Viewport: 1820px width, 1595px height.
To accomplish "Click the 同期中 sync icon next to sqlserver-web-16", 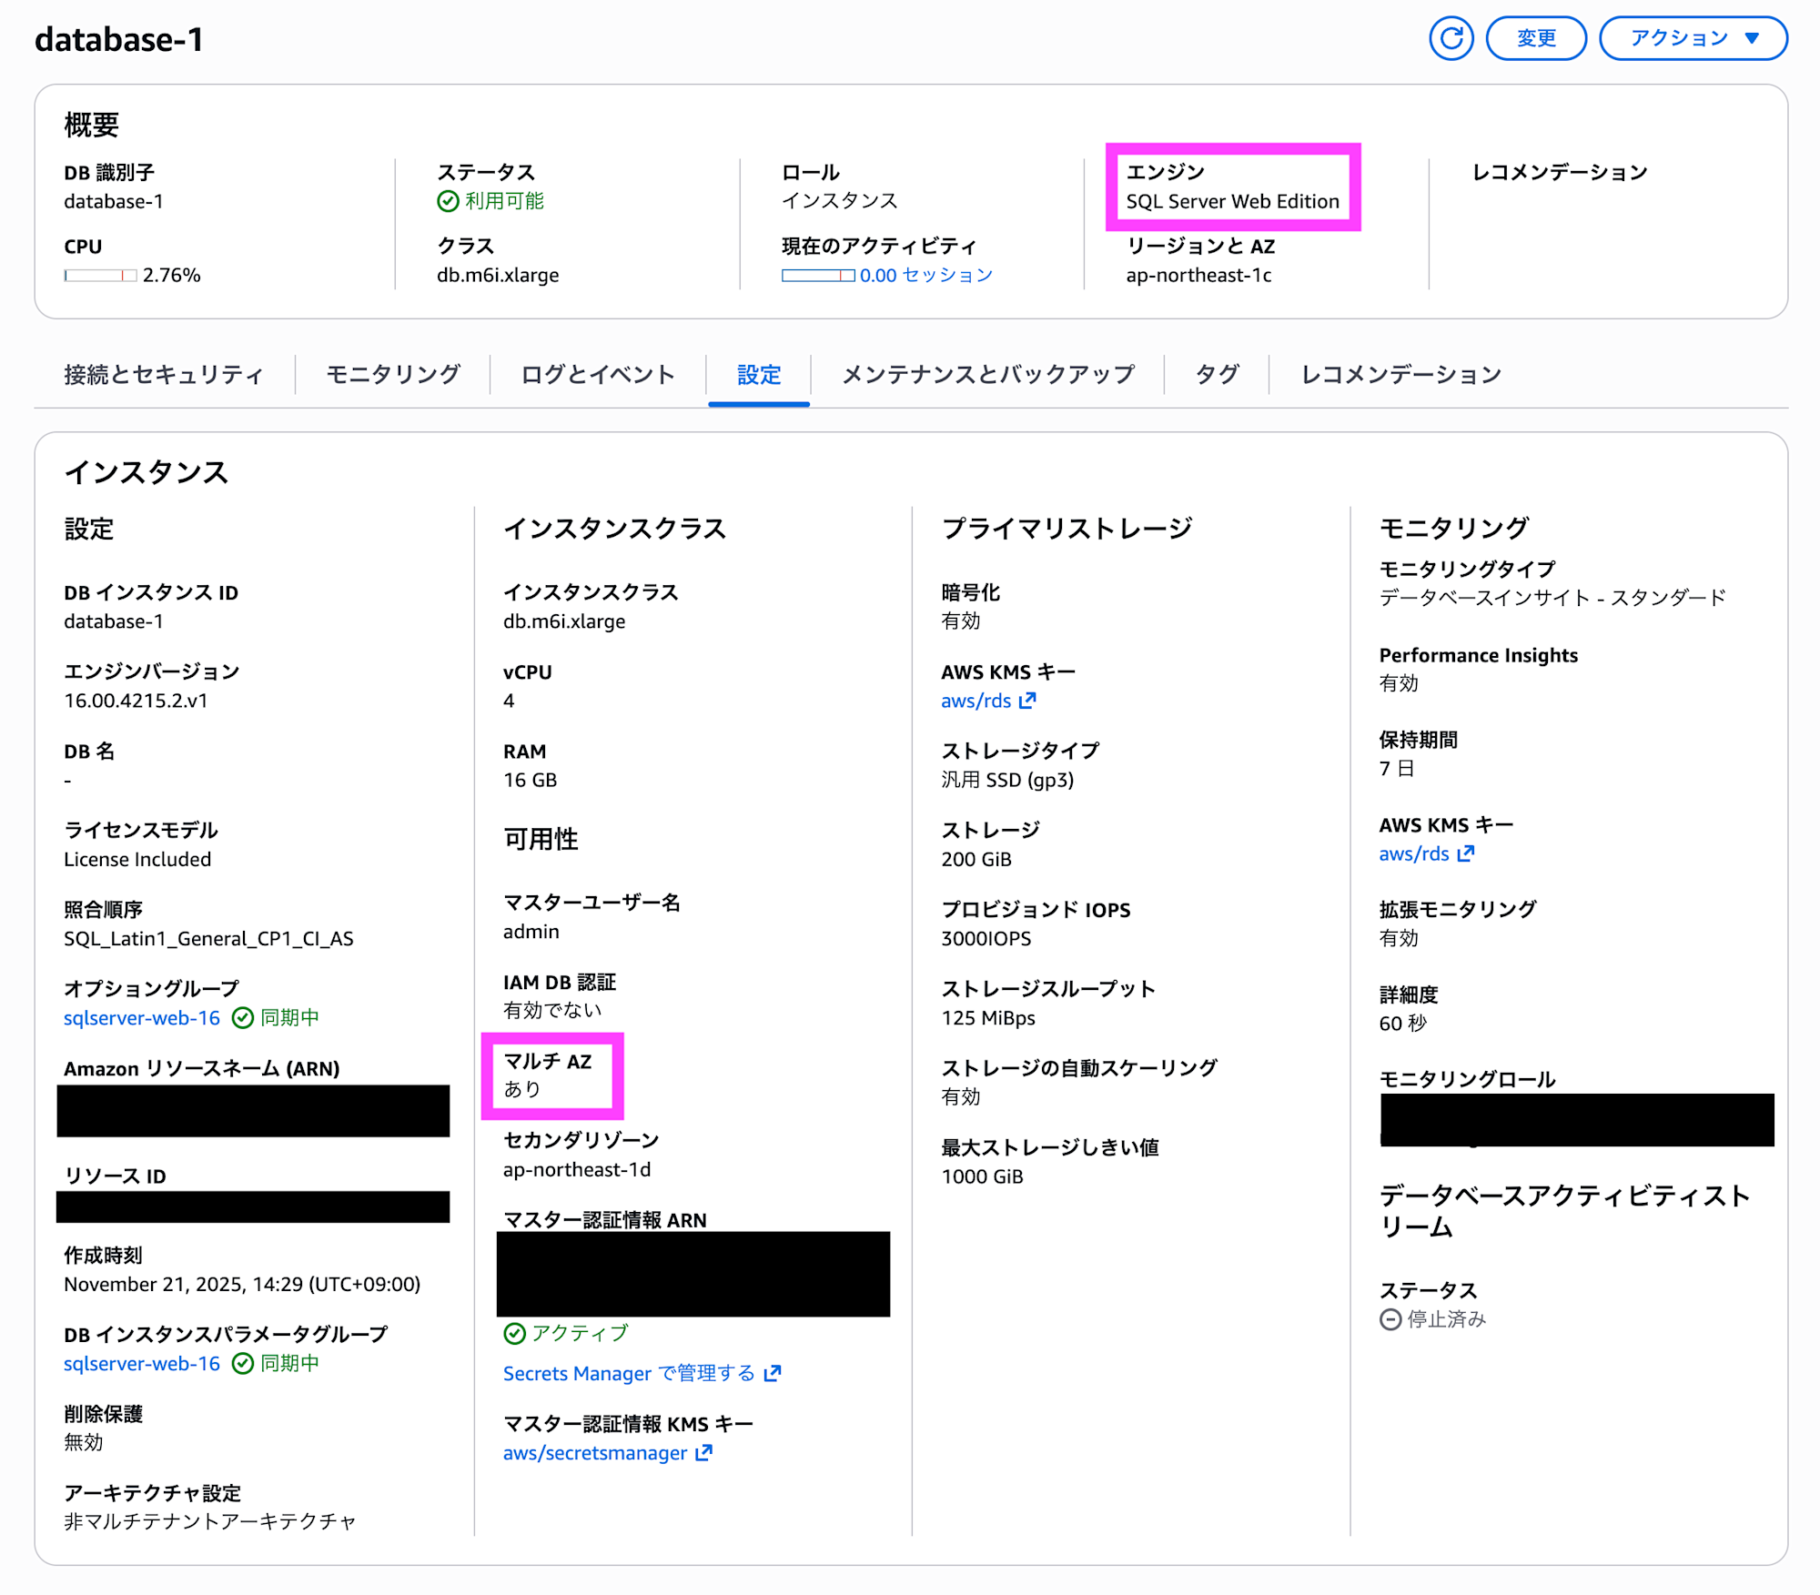I will click(x=242, y=1018).
